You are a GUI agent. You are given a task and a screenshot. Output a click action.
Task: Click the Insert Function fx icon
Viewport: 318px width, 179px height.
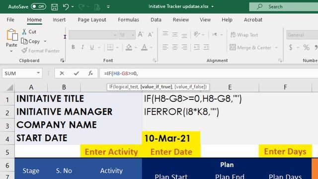coord(90,73)
